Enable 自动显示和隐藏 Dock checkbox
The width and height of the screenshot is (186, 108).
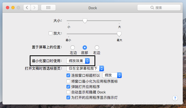point(68,92)
